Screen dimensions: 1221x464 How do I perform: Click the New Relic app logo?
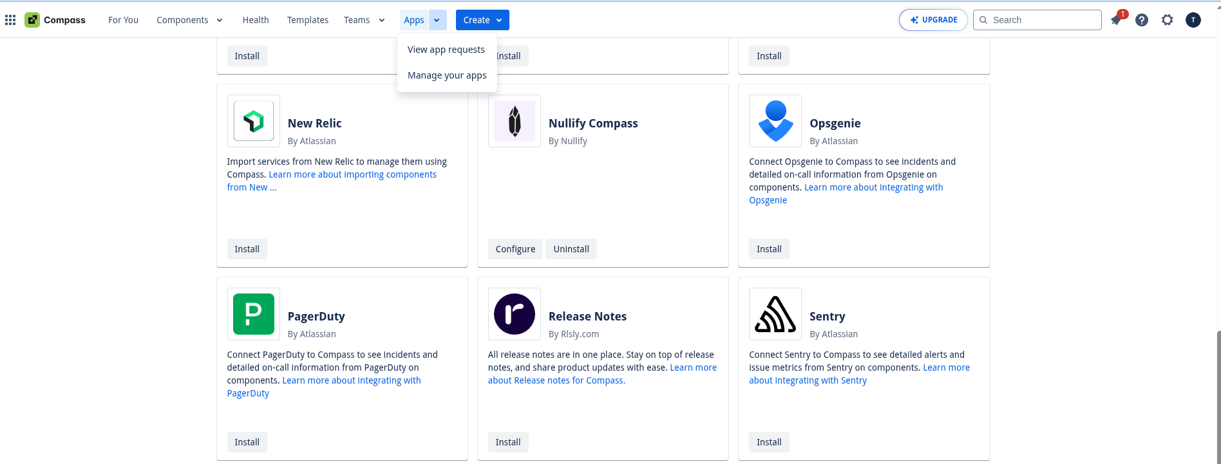coord(254,121)
